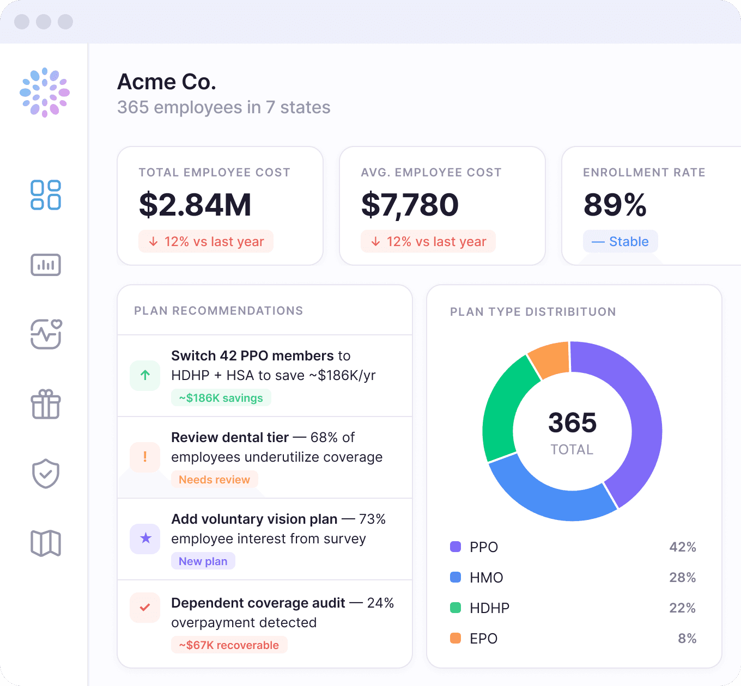The image size is (741, 686).
Task: Click the Avg. Employee Cost label
Action: (x=431, y=173)
